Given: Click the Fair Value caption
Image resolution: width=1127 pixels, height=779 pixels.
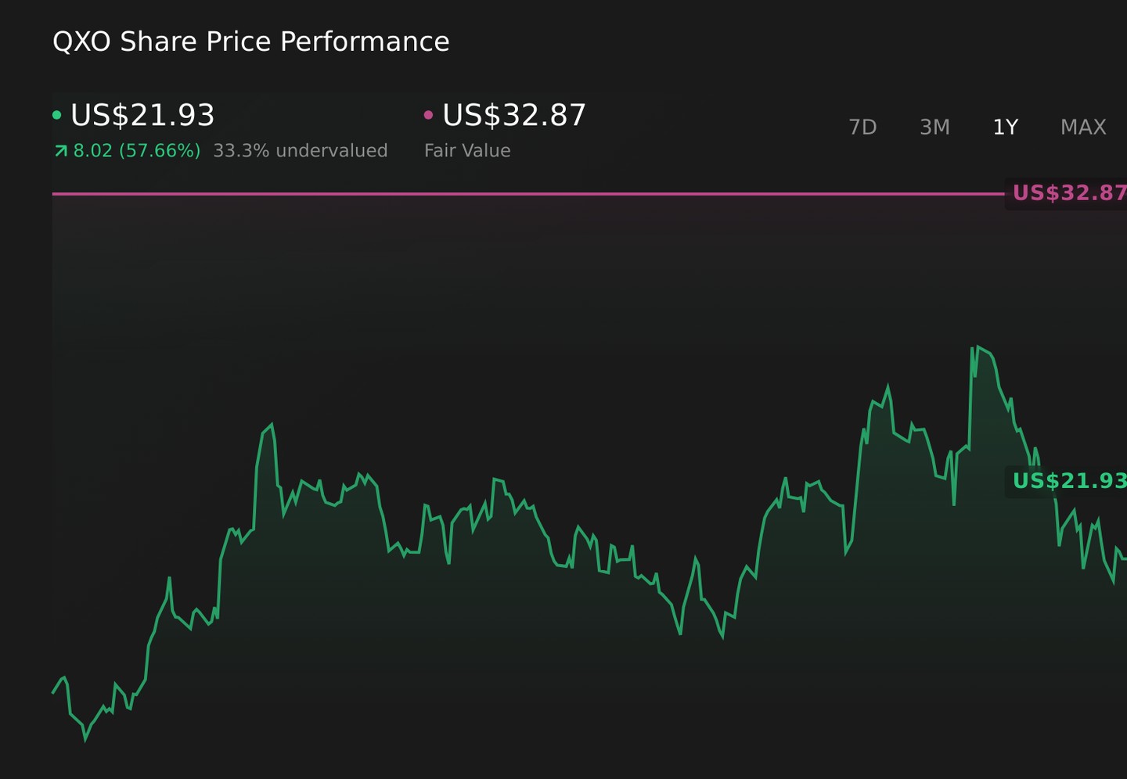Looking at the screenshot, I should [467, 151].
